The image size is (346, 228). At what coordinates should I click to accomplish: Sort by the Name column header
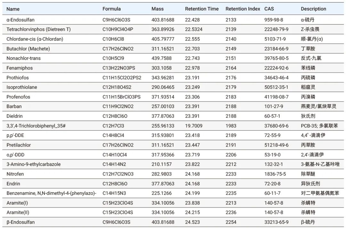(x=13, y=9)
